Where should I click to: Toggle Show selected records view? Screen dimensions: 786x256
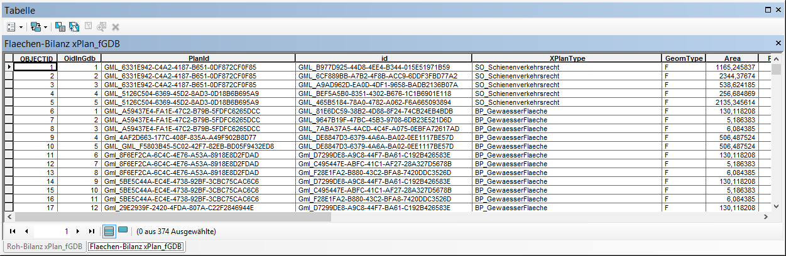[123, 231]
